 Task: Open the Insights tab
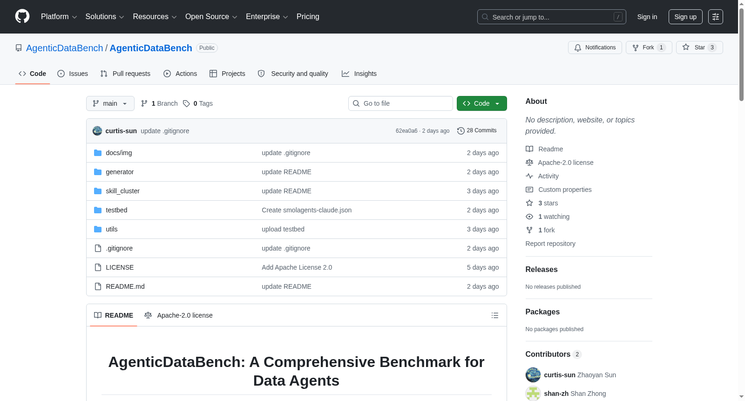click(x=359, y=74)
